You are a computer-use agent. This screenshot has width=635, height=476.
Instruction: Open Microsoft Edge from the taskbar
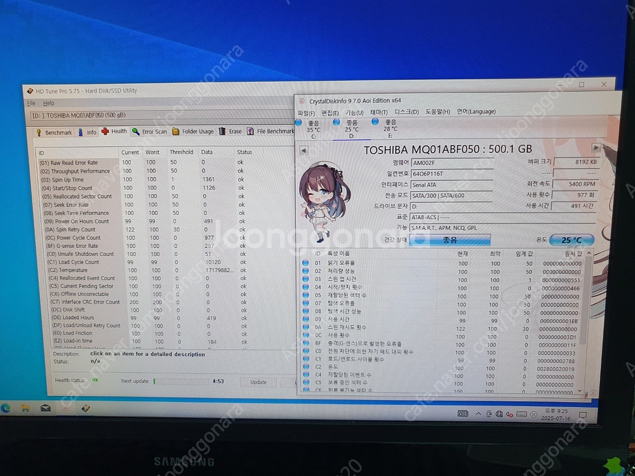pos(6,408)
